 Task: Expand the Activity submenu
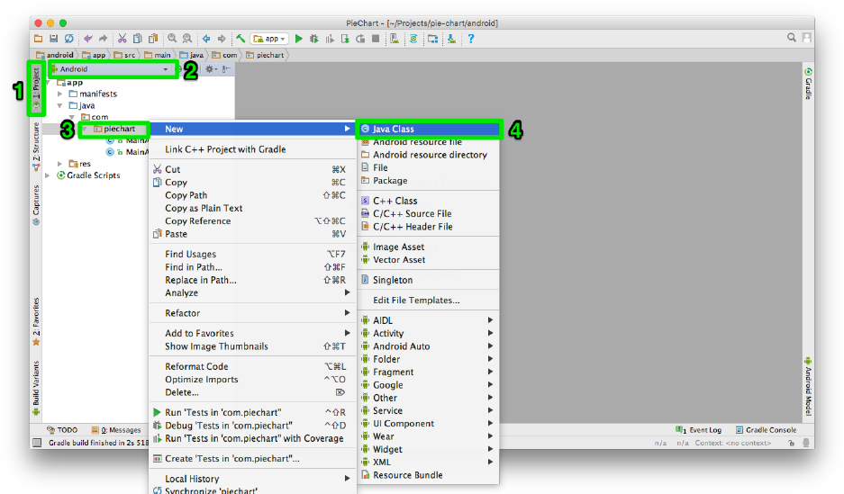pyautogui.click(x=429, y=333)
